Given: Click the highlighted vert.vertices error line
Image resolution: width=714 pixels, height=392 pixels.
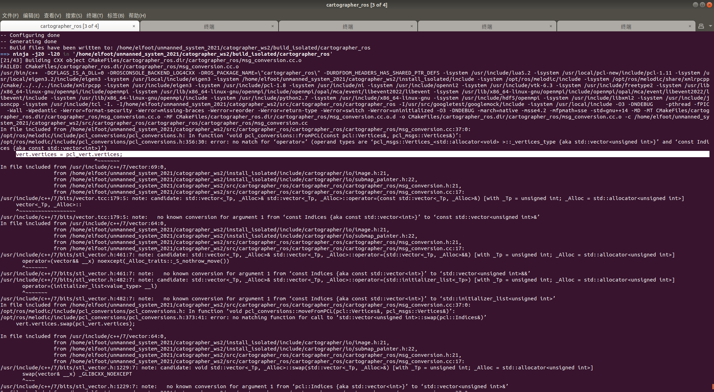Looking at the screenshot, I should (69, 154).
